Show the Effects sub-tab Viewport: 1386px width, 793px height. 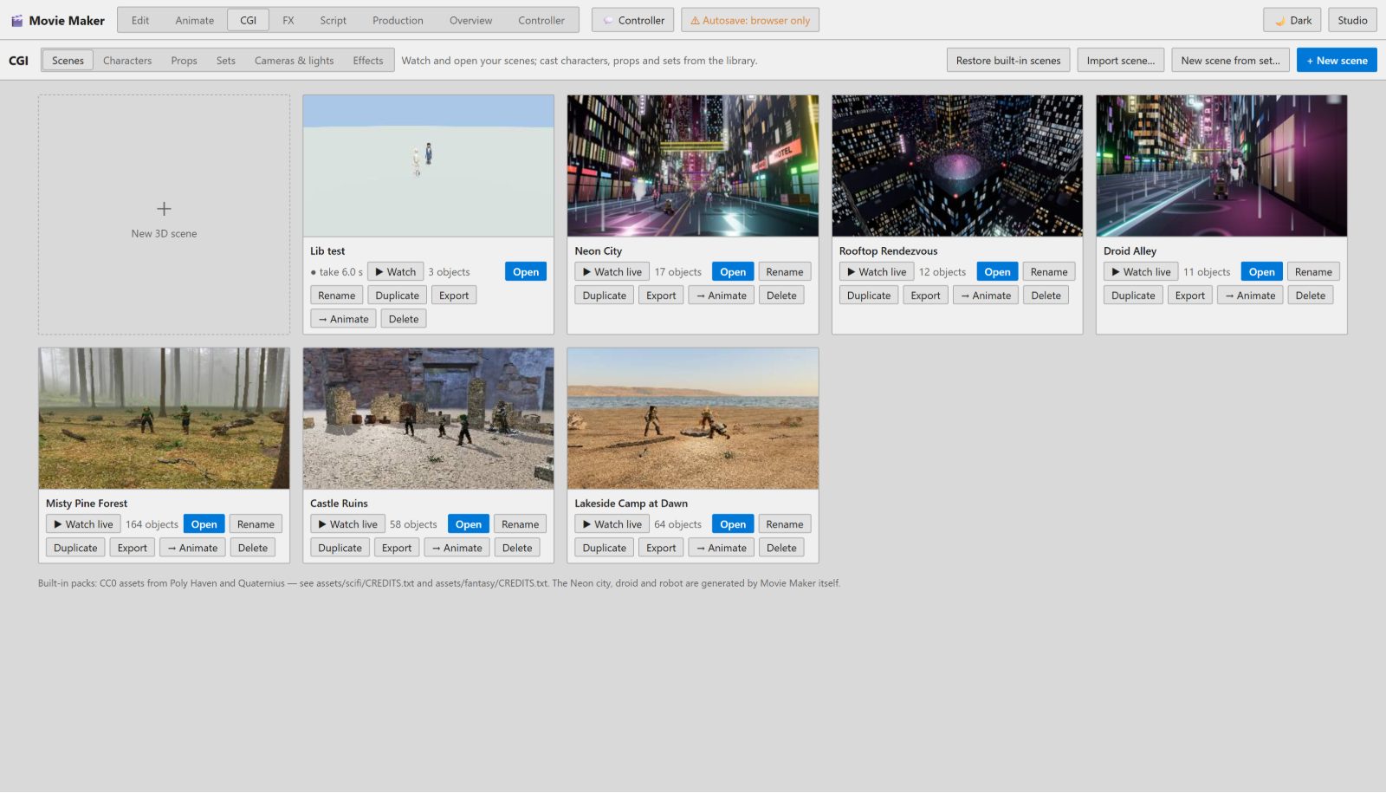[x=368, y=61]
